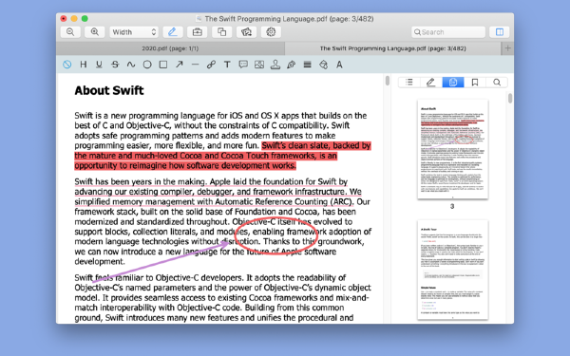Open the Width zoom dropdown
570x356 pixels.
133,32
